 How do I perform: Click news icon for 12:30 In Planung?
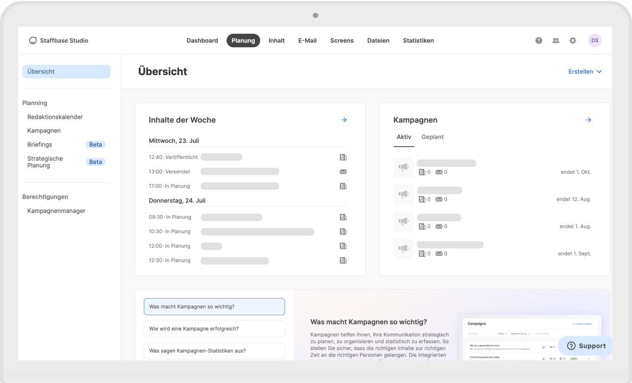(x=343, y=260)
